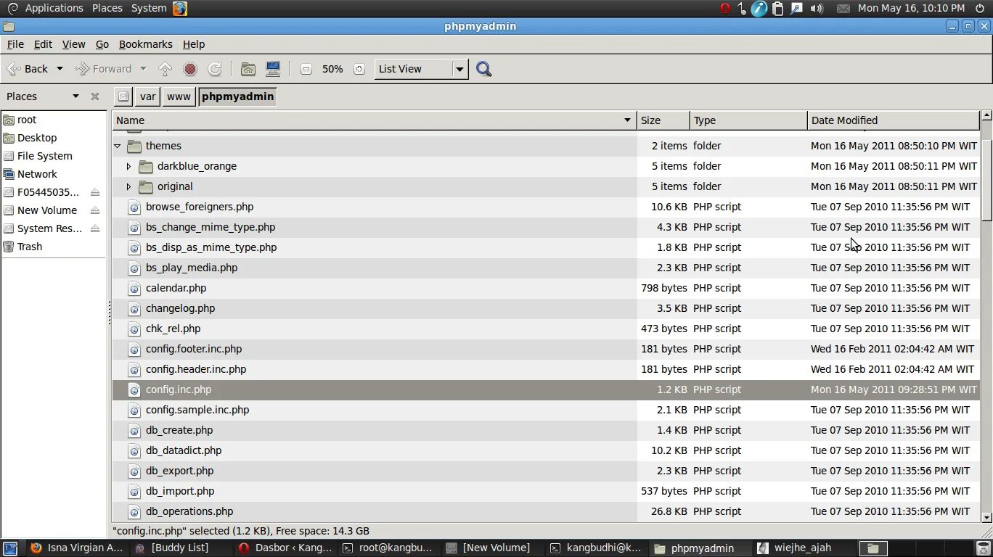This screenshot has width=993, height=557.
Task: Sort by the Size column header
Action: click(663, 120)
